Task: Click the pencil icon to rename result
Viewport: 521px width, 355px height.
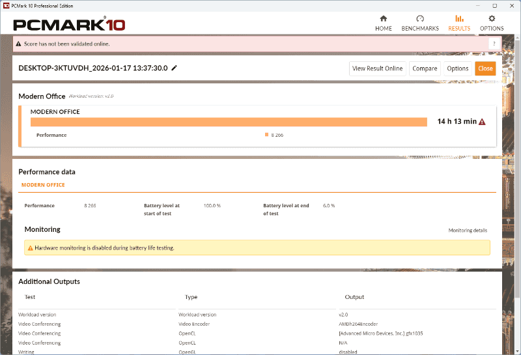Action: point(174,68)
